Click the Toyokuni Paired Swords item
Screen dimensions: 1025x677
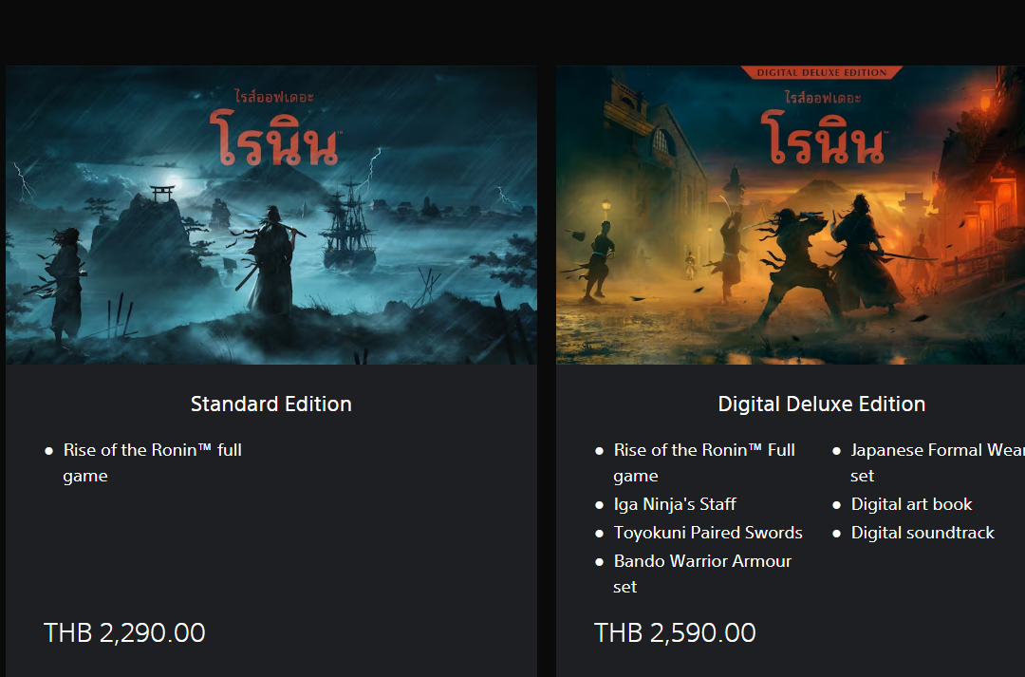tap(707, 533)
